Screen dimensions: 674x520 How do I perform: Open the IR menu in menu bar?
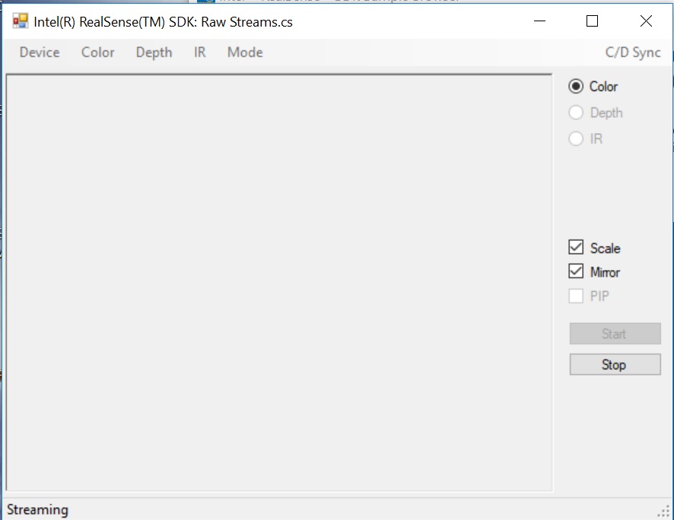(200, 52)
